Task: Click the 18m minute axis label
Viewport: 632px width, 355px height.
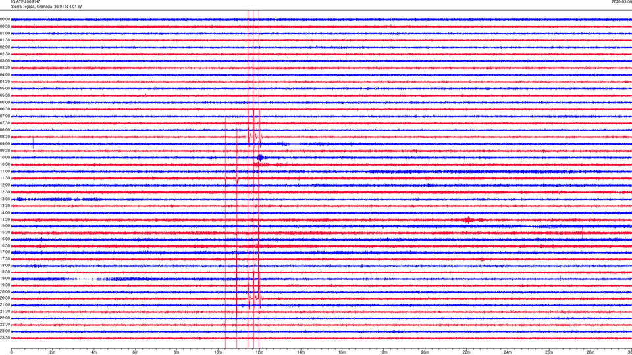Action: click(383, 352)
